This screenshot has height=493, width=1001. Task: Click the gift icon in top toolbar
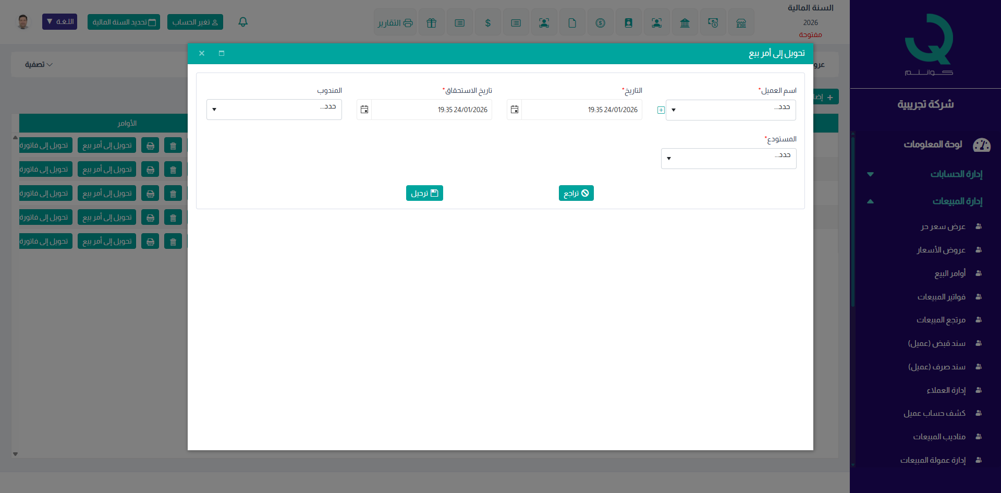click(x=431, y=23)
